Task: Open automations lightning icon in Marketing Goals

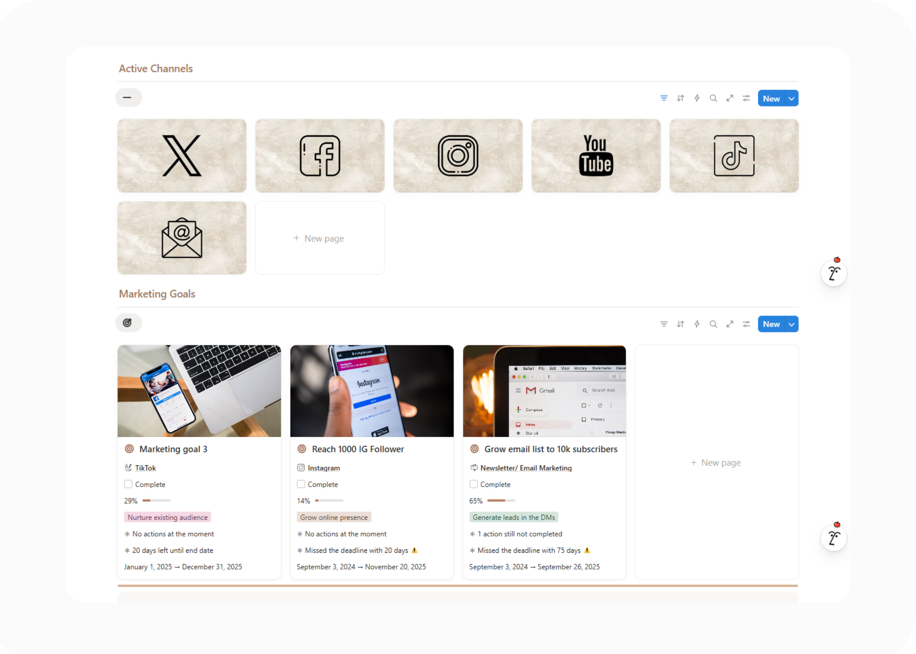Action: click(x=697, y=324)
